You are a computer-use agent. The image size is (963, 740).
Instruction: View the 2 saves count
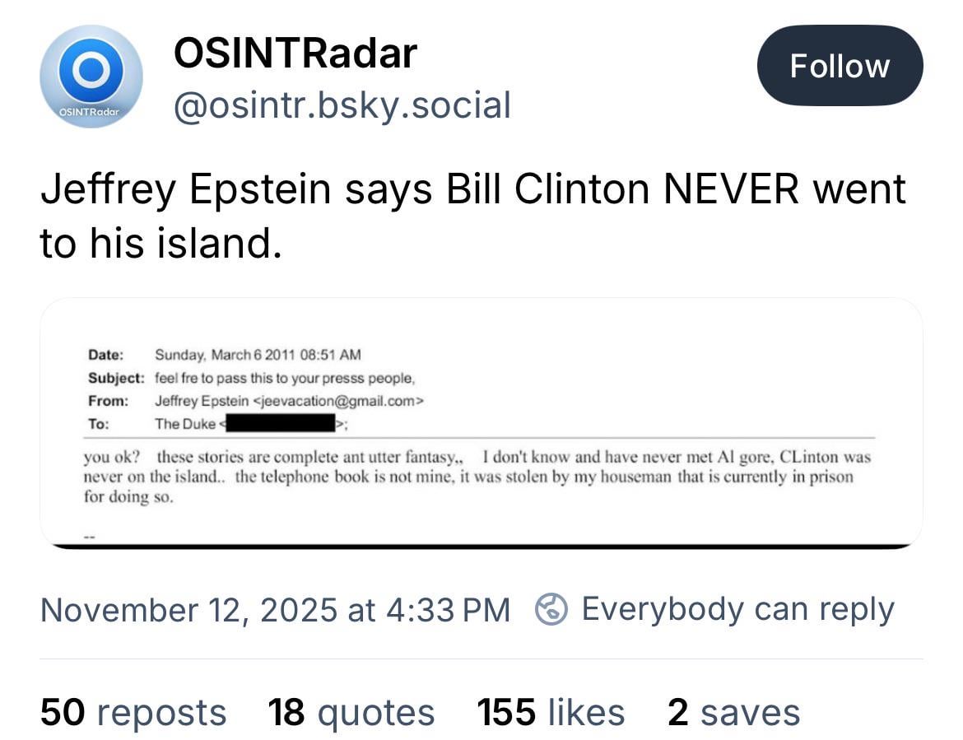(x=733, y=712)
